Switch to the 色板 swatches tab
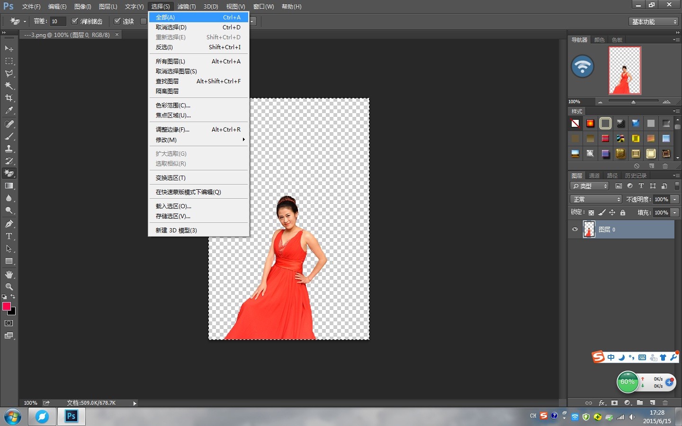Screen dimensions: 682x426 pyautogui.click(x=617, y=40)
